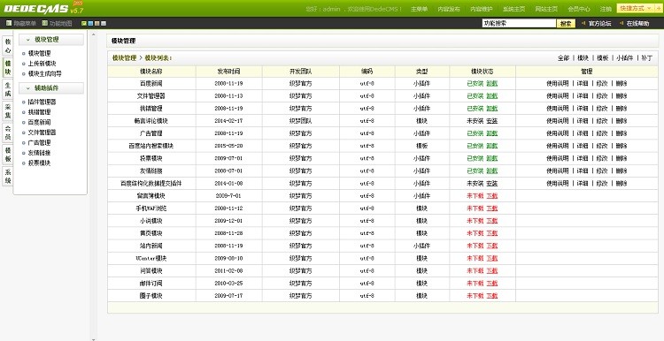Click 下载 for the UCenter模块 row

coord(491,258)
